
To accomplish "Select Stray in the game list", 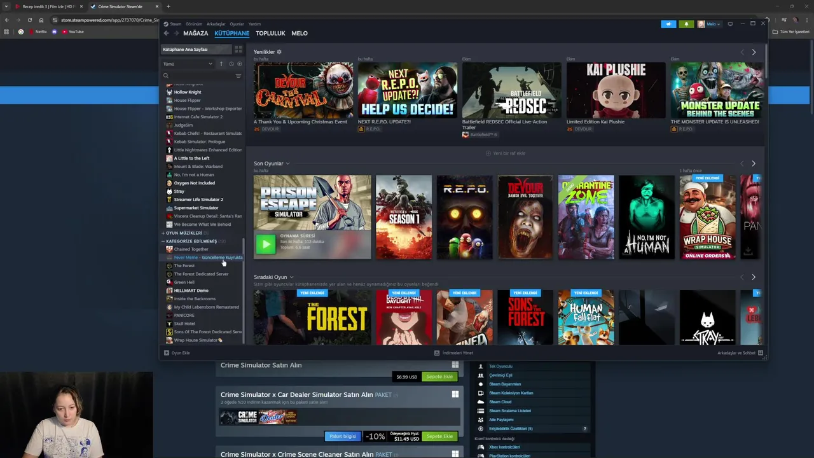I will [x=179, y=191].
